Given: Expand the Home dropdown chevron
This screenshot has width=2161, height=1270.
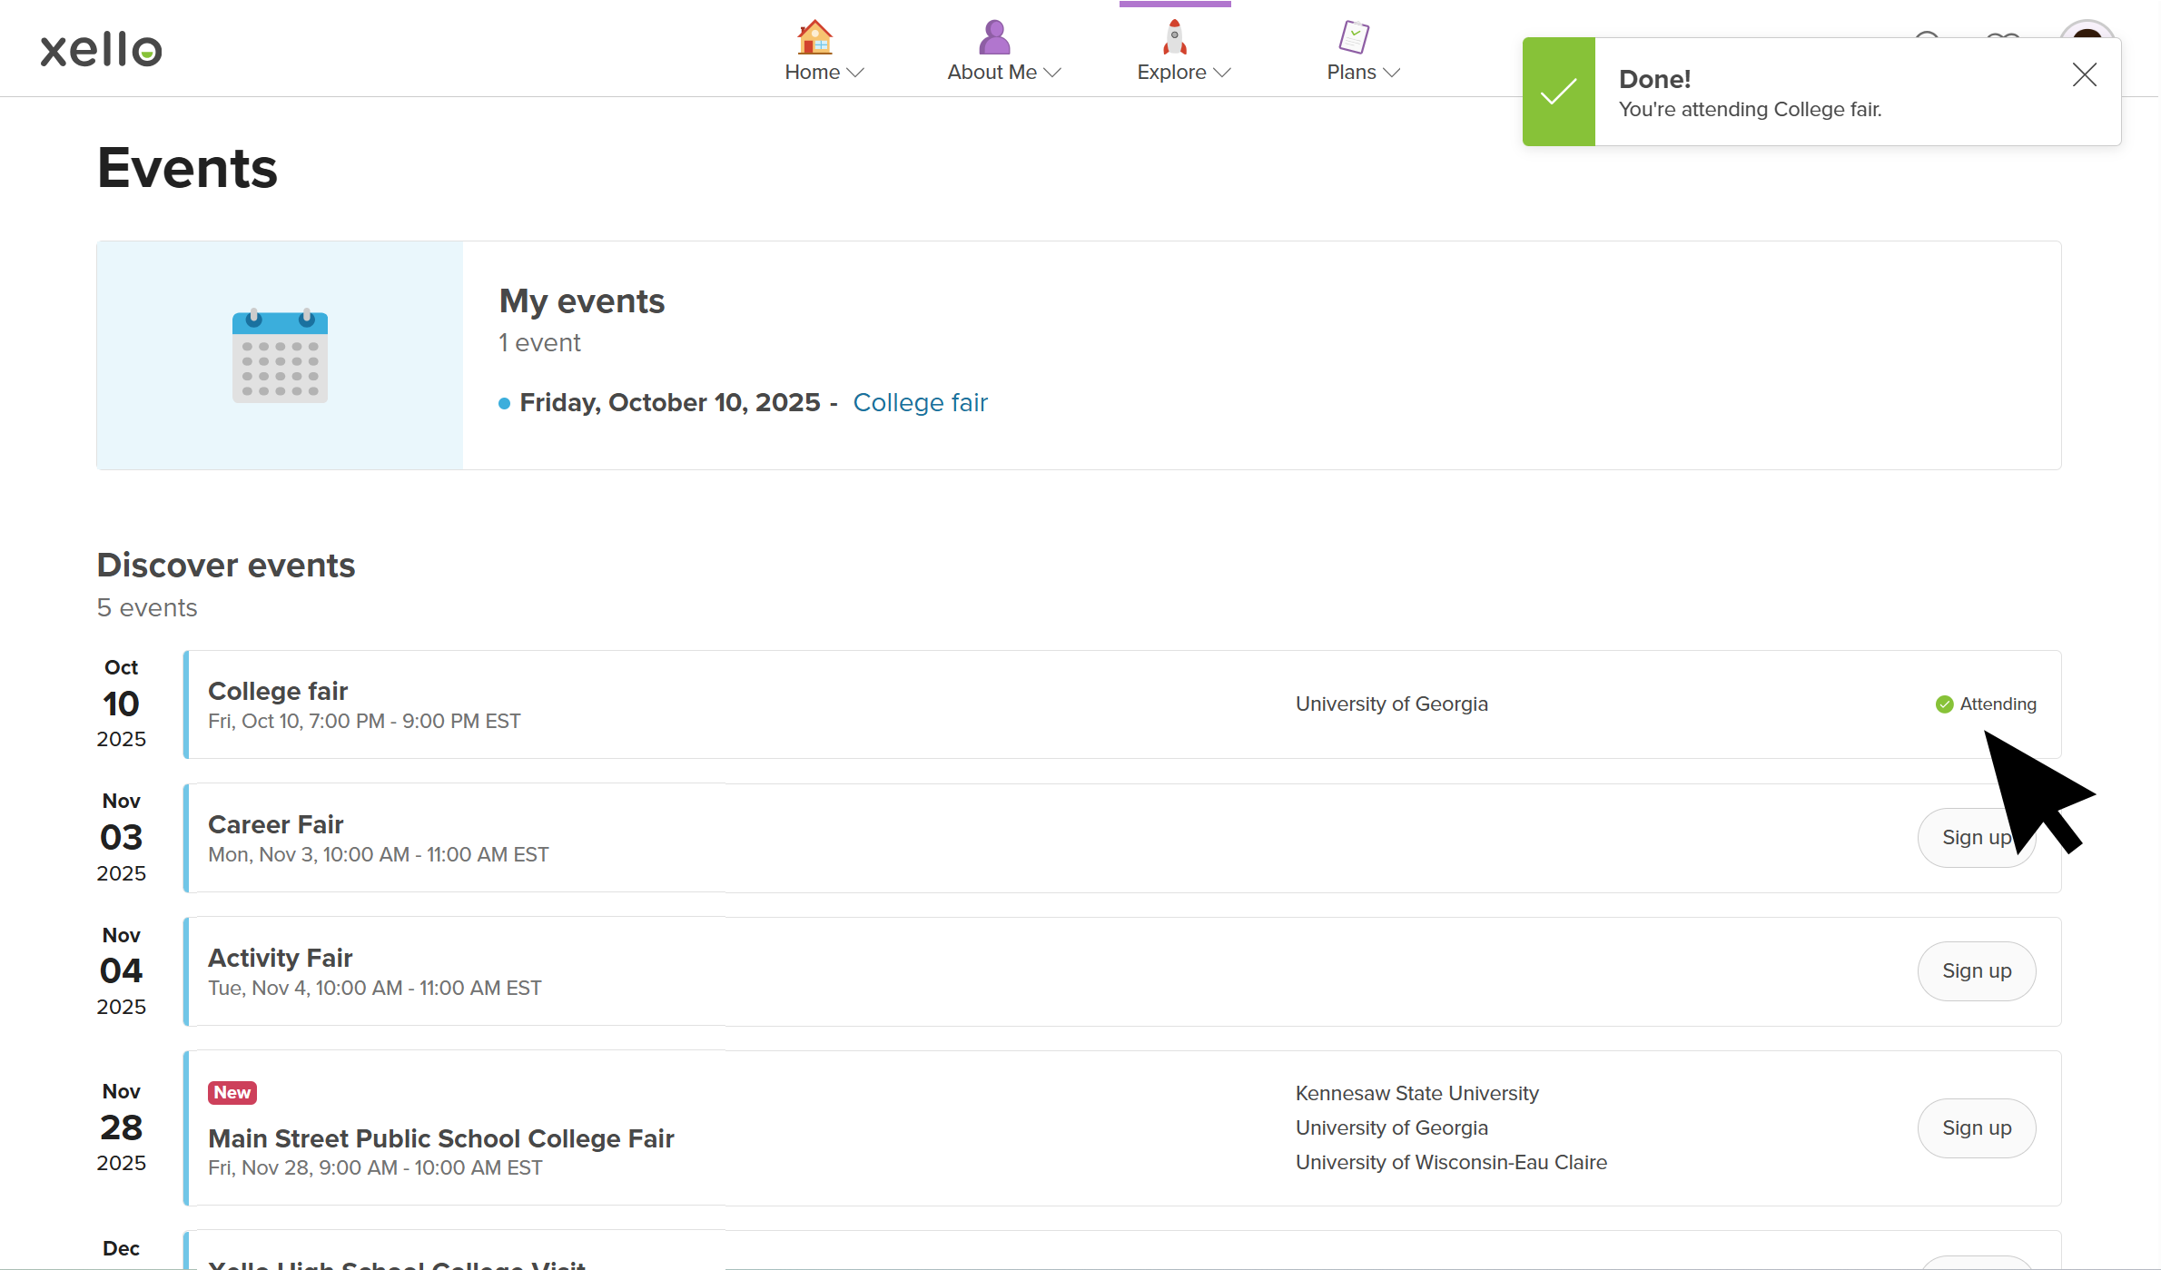Looking at the screenshot, I should coord(857,74).
